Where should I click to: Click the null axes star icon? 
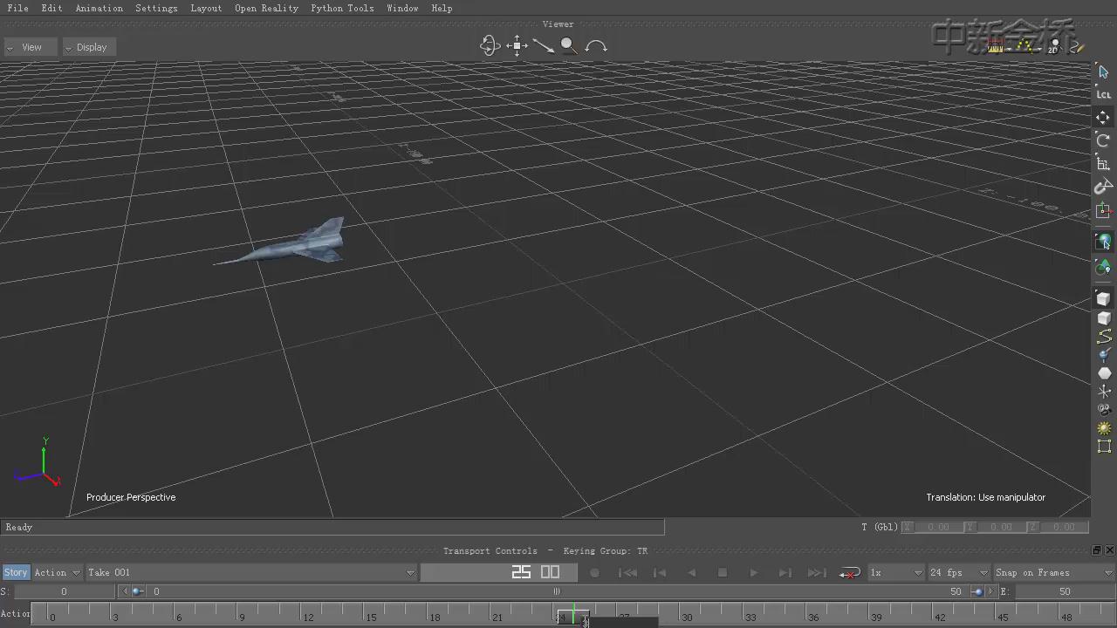pyautogui.click(x=1104, y=392)
